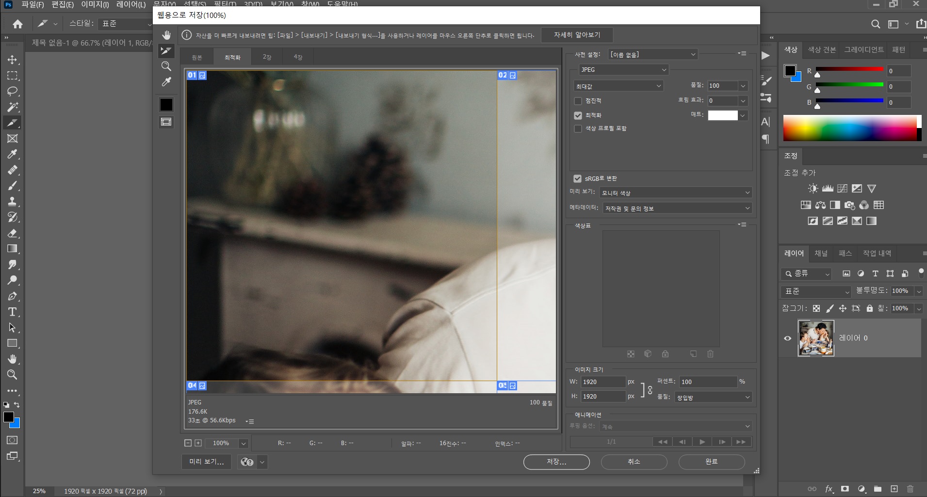
Task: Select the Rectangular Marquee tool
Action: 12,76
